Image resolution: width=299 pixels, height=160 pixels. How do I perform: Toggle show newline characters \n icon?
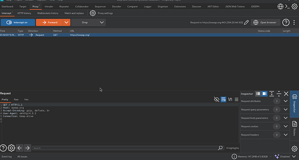tap(230, 99)
